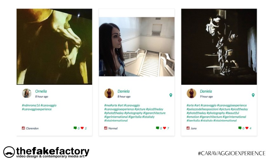The image size is (269, 160).
Task: Open the dark Caravaggio projection photo
Action: coord(219,47)
